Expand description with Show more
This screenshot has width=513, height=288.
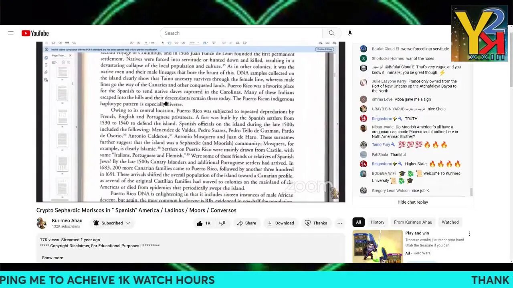(53, 258)
